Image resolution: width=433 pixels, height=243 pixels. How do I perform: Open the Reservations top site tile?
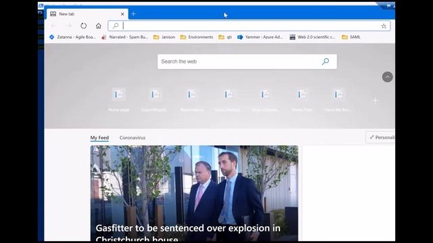coord(192,100)
